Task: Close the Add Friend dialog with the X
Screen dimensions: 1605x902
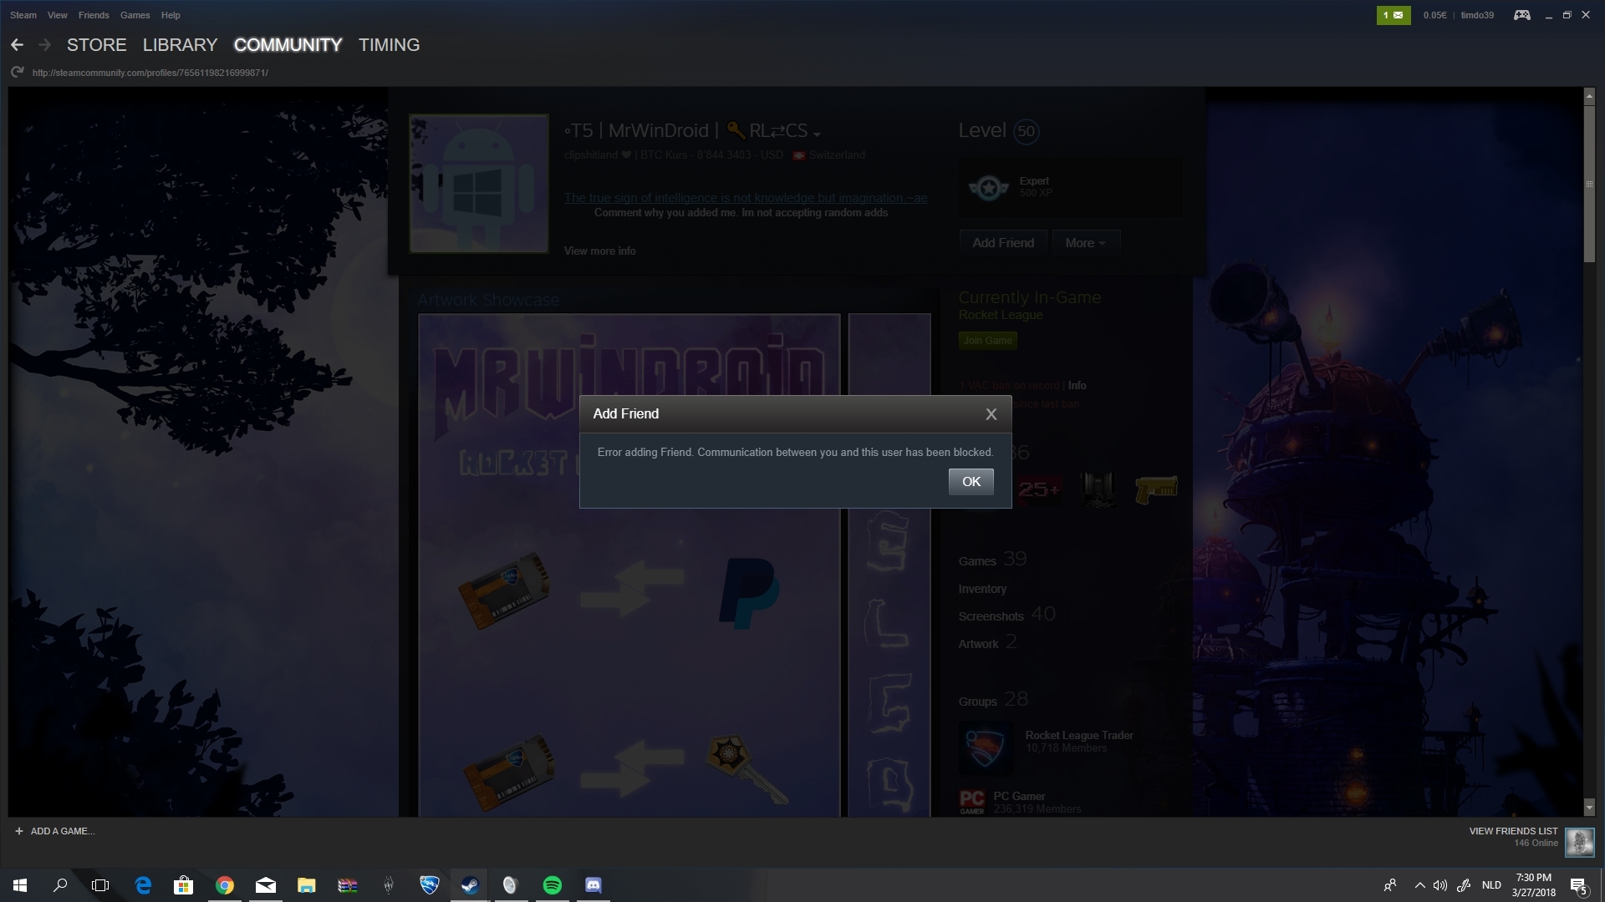Action: pos(991,414)
